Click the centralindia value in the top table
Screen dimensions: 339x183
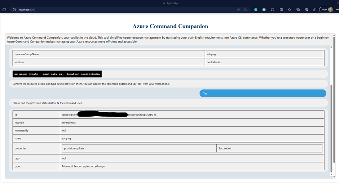coord(264,62)
